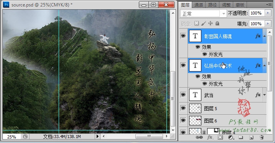Click the document scroll up arrow
The width and height of the screenshot is (275, 143).
(x=173, y=13)
